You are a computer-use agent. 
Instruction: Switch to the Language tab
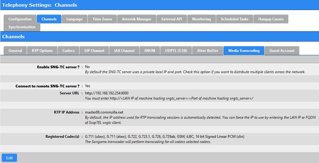pyautogui.click(x=74, y=19)
